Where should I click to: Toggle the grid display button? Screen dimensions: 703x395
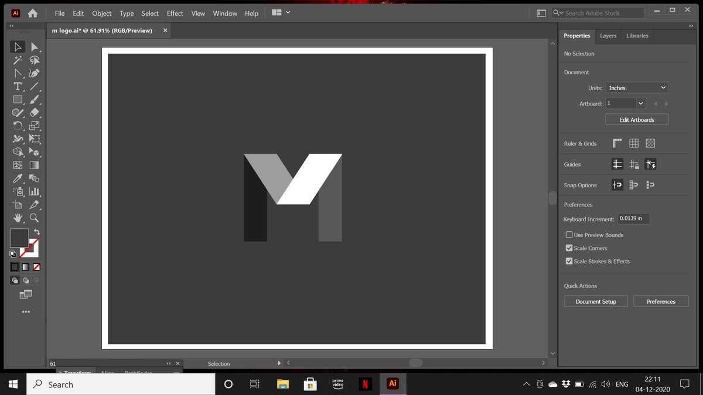(x=634, y=143)
